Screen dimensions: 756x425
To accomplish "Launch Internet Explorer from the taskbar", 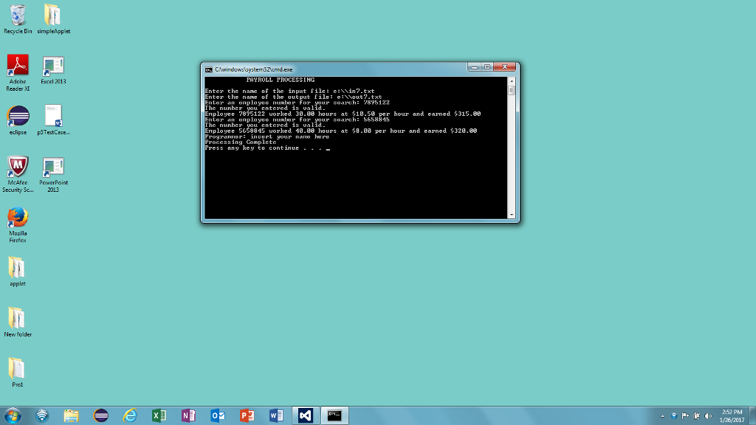I will (130, 415).
